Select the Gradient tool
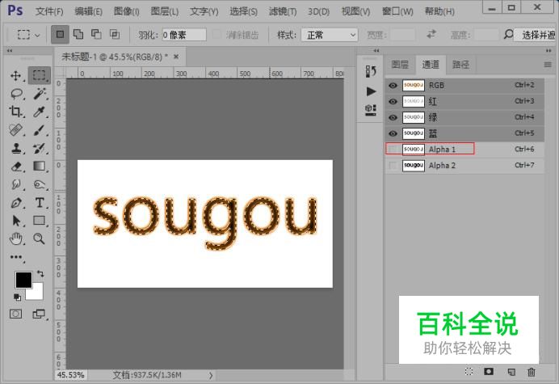This screenshot has width=559, height=384. (40, 166)
